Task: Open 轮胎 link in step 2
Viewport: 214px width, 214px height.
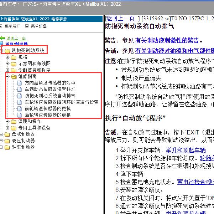Action: pos(207,158)
